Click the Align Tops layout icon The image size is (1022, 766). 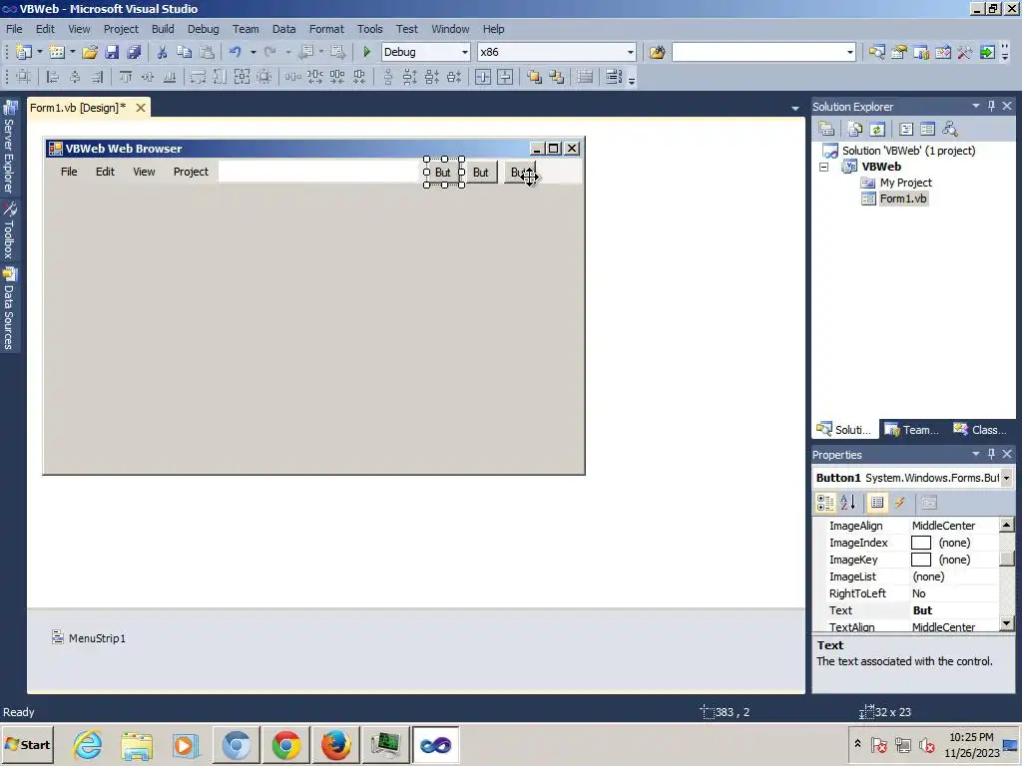point(125,77)
